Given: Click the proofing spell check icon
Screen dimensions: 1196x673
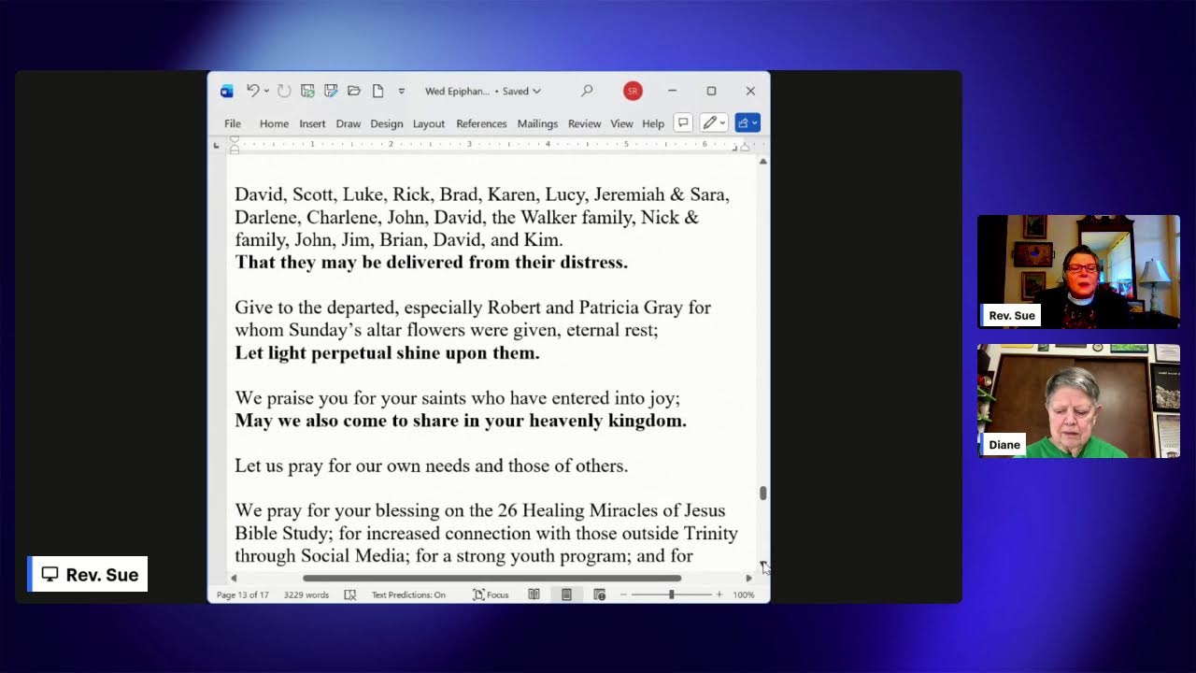Looking at the screenshot, I should click(x=350, y=594).
